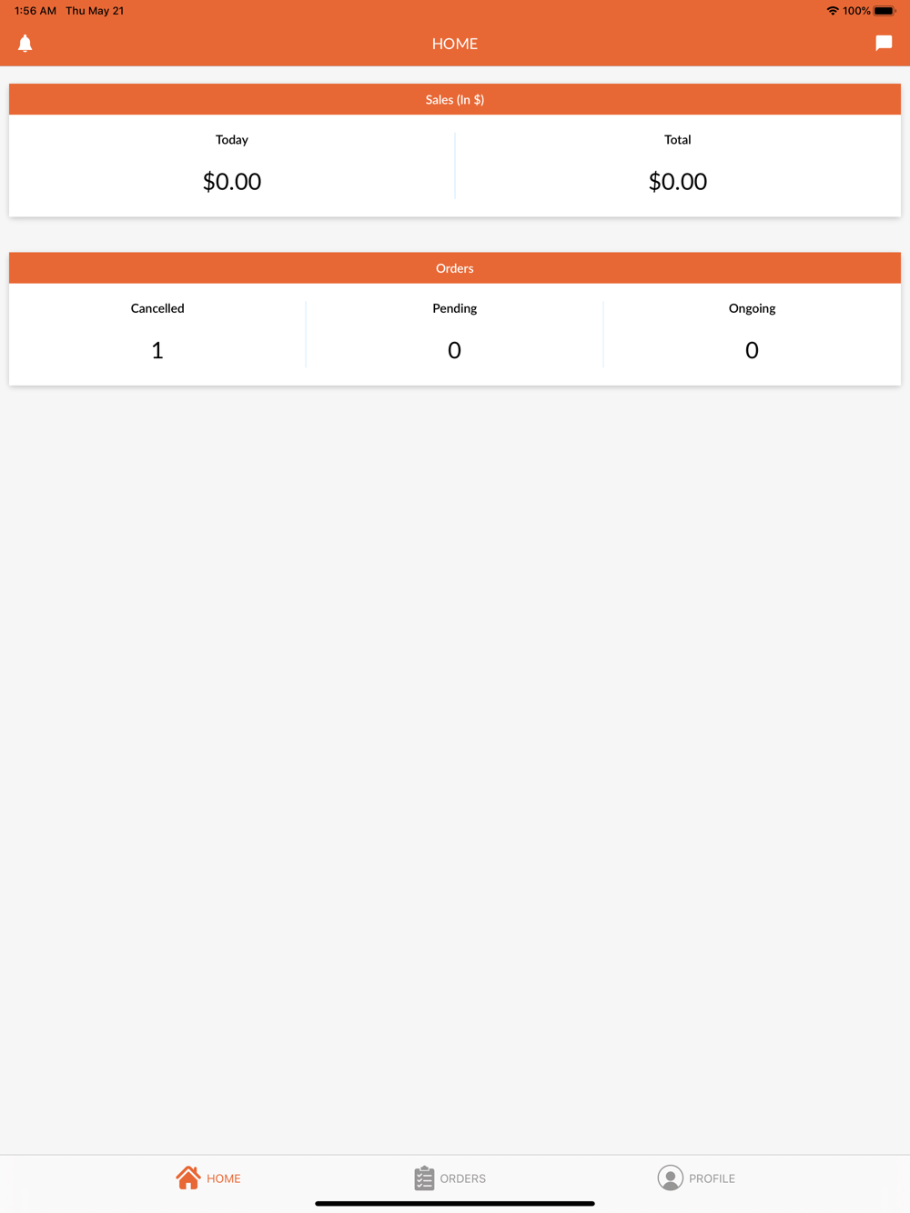Tap the status bar time 1:56 AM

pyautogui.click(x=35, y=11)
